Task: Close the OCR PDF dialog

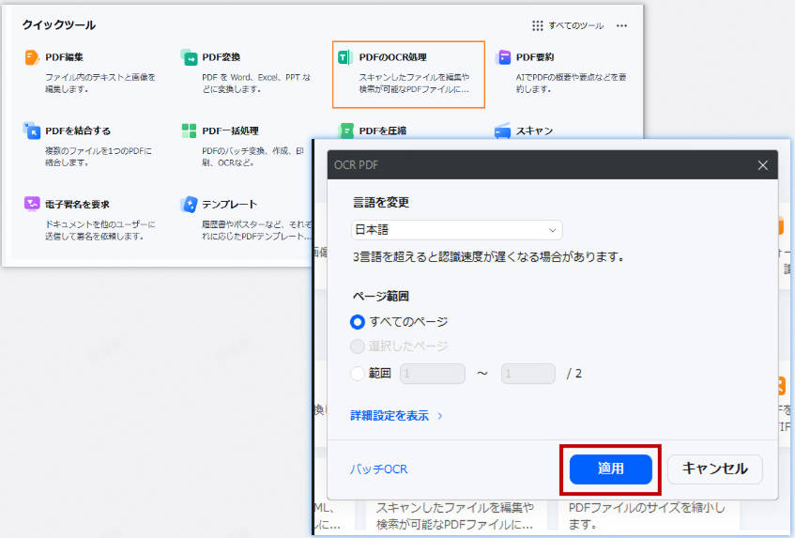Action: (762, 165)
